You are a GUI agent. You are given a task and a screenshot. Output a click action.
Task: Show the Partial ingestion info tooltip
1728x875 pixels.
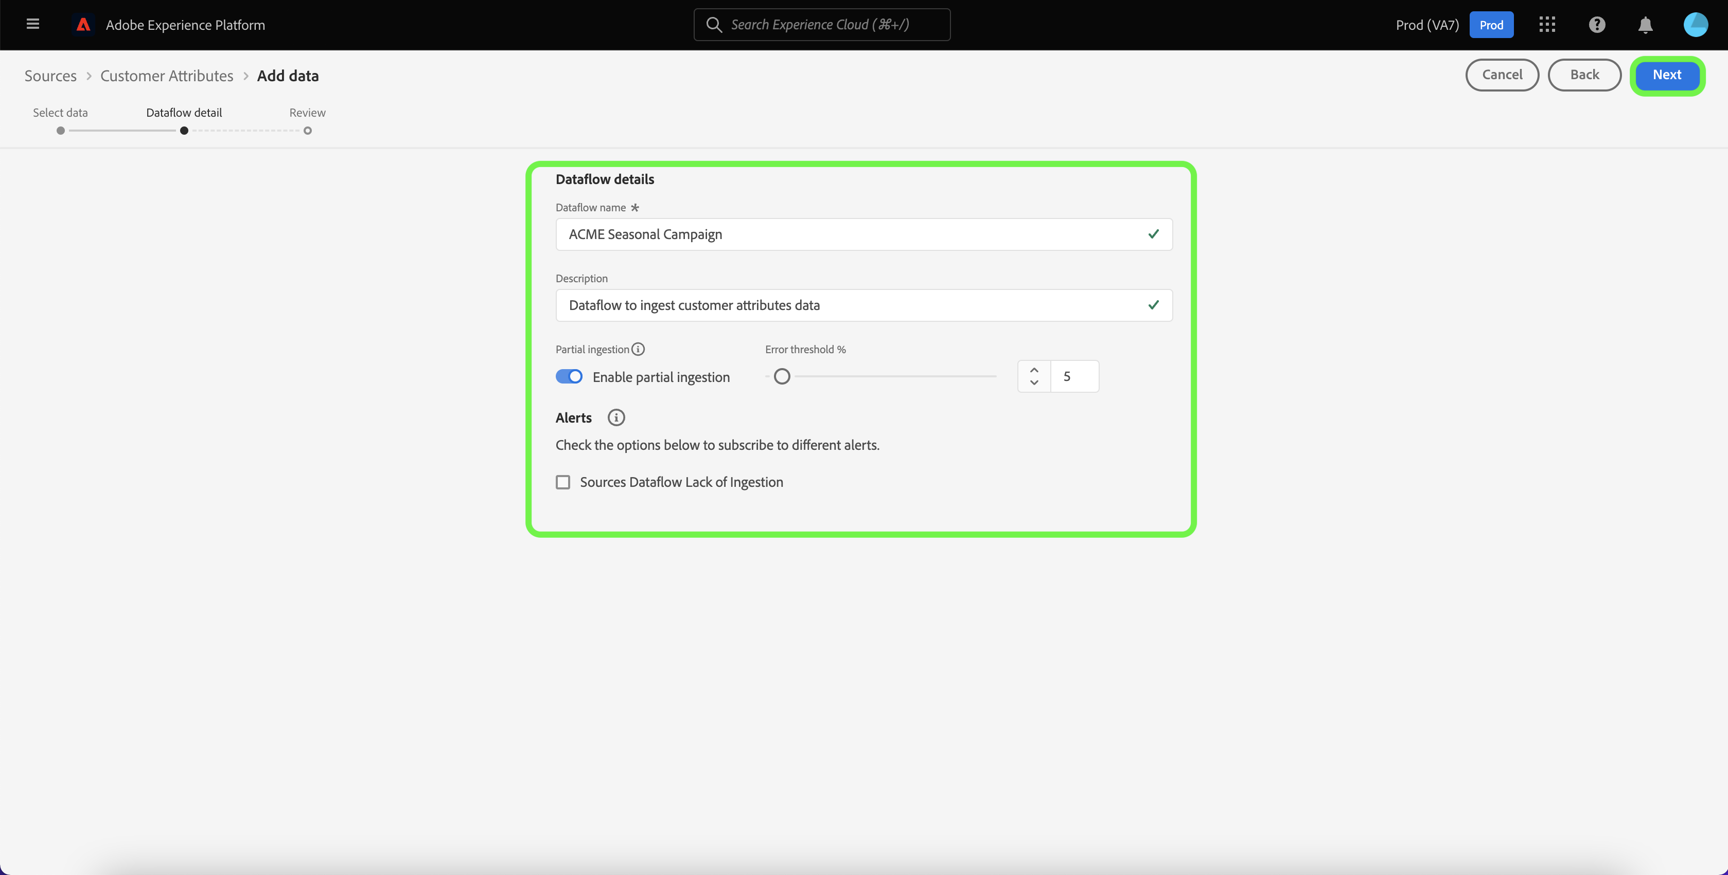[638, 349]
